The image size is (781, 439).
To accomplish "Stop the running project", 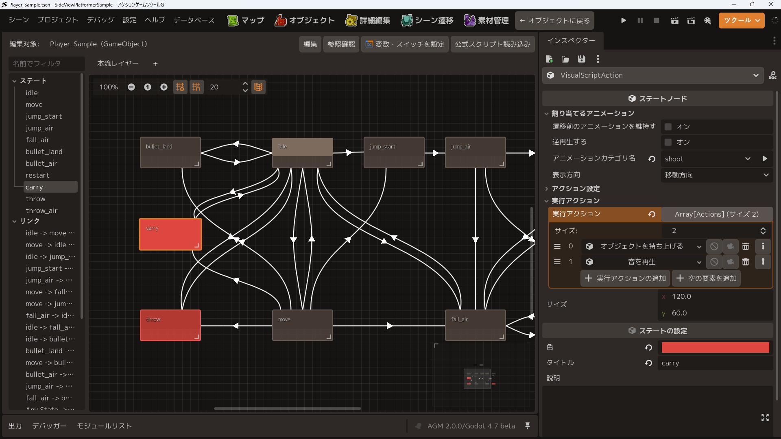I will pos(657,20).
